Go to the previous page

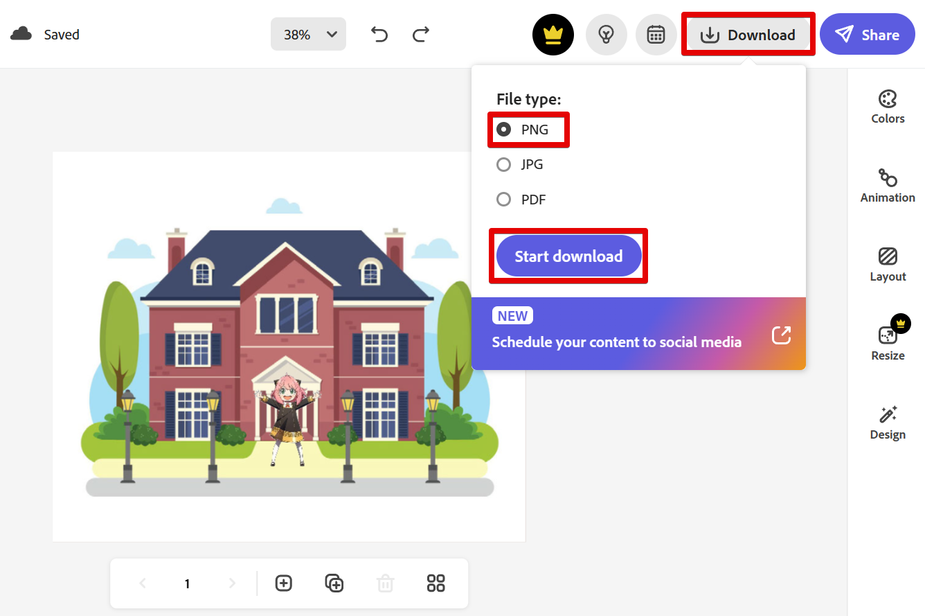143,583
